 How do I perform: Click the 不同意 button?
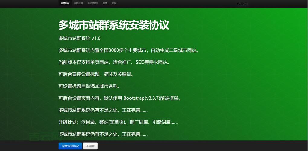click(90, 146)
